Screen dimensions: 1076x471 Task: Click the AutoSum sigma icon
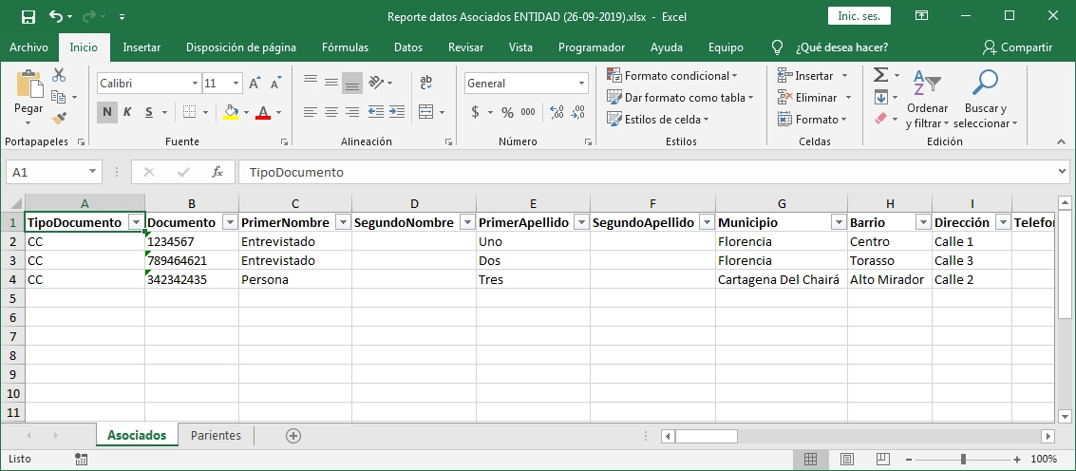880,76
